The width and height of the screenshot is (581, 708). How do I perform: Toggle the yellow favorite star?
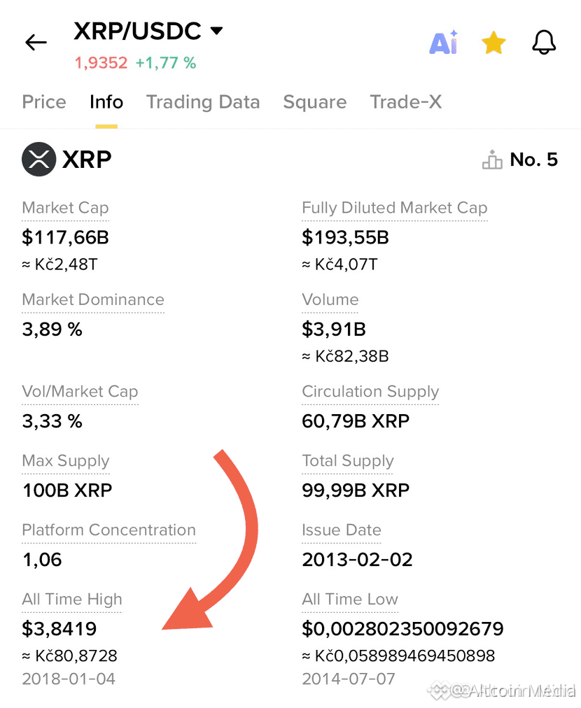[x=493, y=43]
